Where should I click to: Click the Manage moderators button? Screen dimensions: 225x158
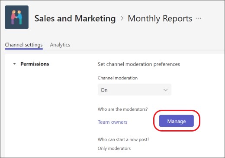177,121
